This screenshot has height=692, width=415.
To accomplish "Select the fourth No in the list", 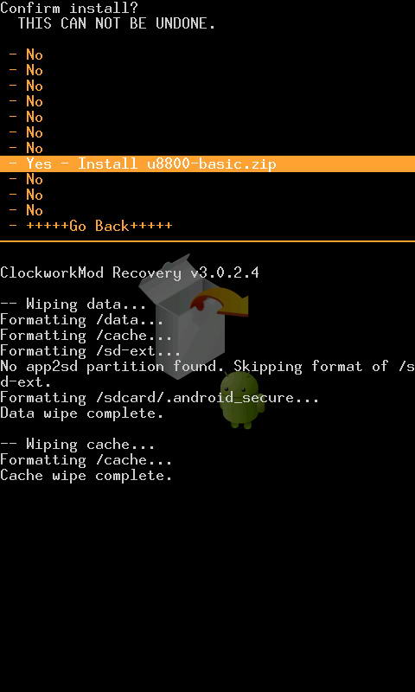I will point(26,101).
